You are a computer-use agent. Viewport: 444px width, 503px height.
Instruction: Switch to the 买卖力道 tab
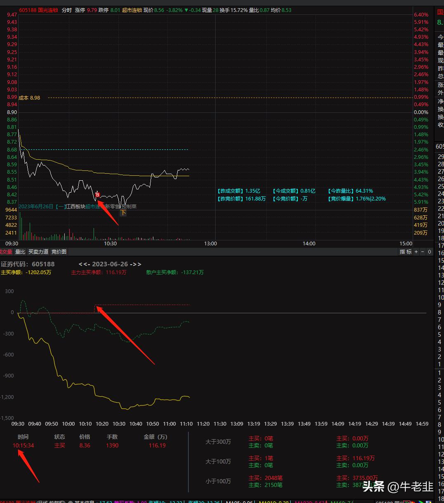point(38,251)
